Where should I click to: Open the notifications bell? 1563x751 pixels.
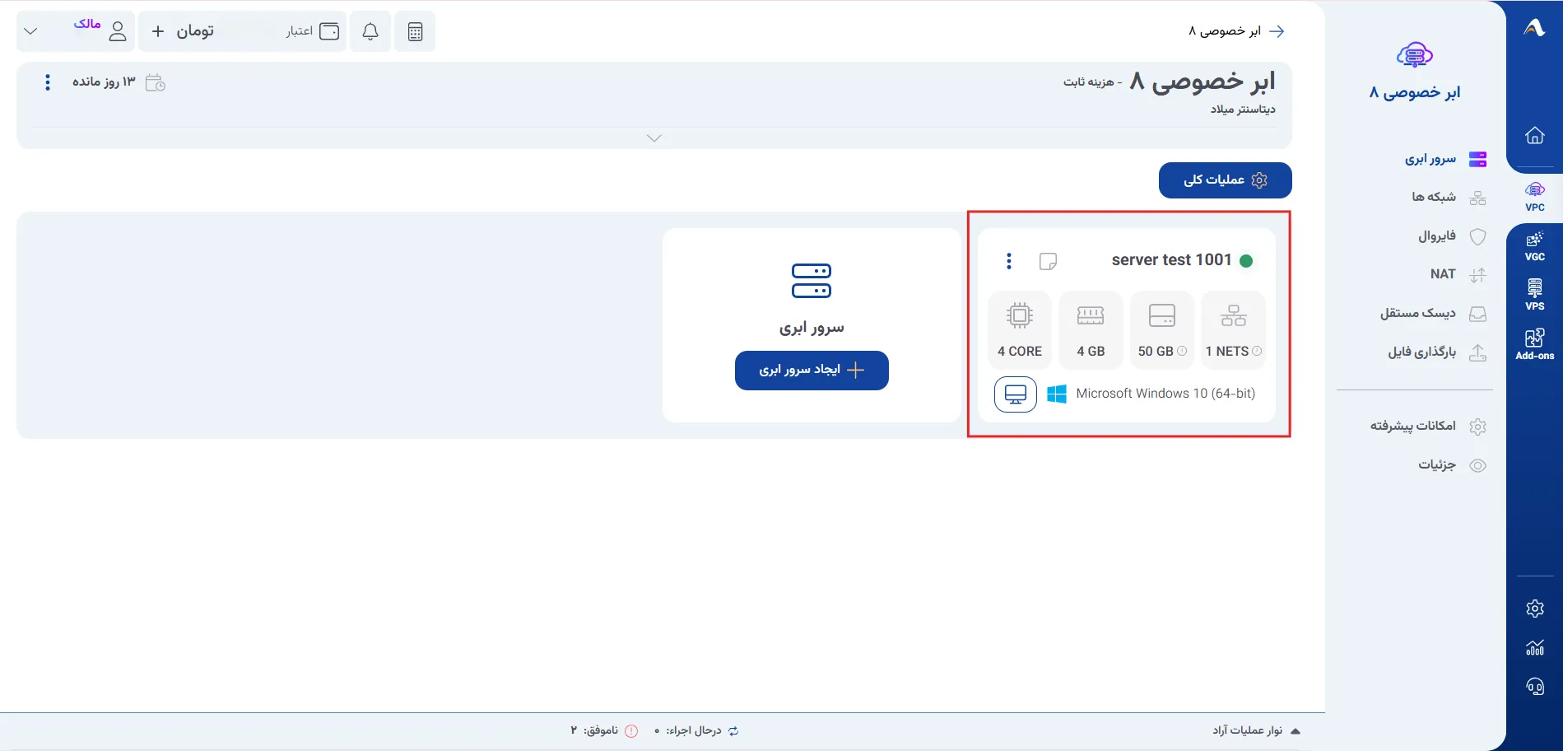pos(370,31)
